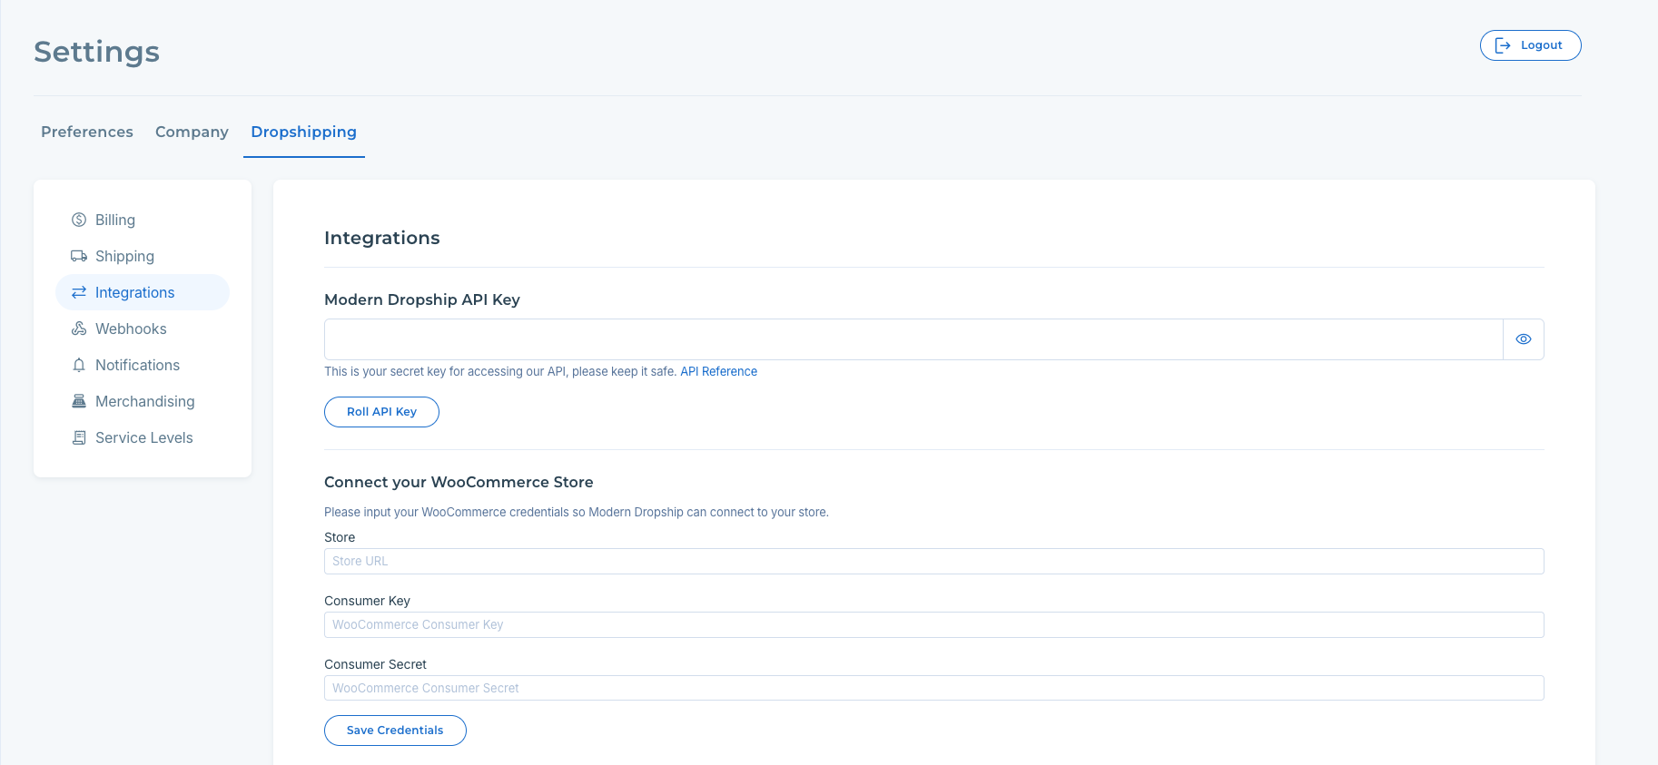This screenshot has width=1658, height=765.
Task: Click the Roll API Key button
Action: pos(381,412)
